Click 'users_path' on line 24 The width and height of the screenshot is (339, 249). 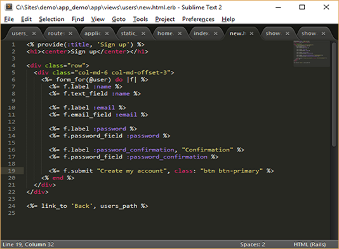pos(119,206)
